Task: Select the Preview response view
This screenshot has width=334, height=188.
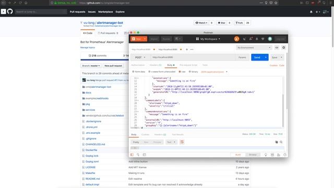Action: 157,142
